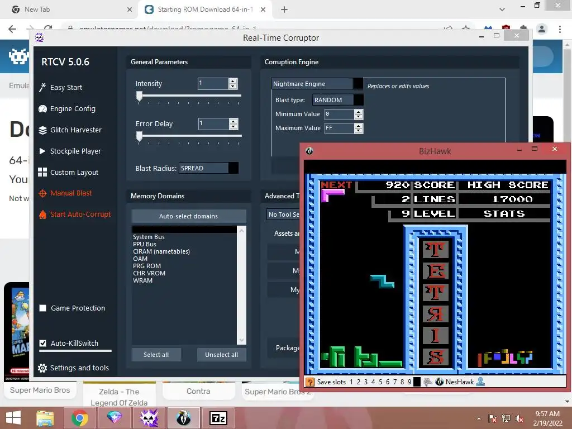The image size is (572, 429).
Task: Open a new Chrome tab with plus
Action: (284, 9)
